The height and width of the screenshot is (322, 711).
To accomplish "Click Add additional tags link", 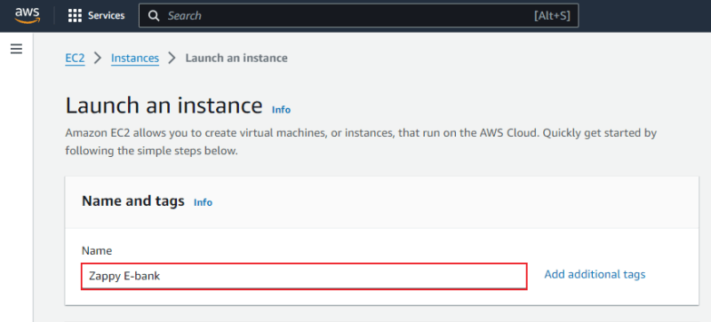I will [x=595, y=274].
